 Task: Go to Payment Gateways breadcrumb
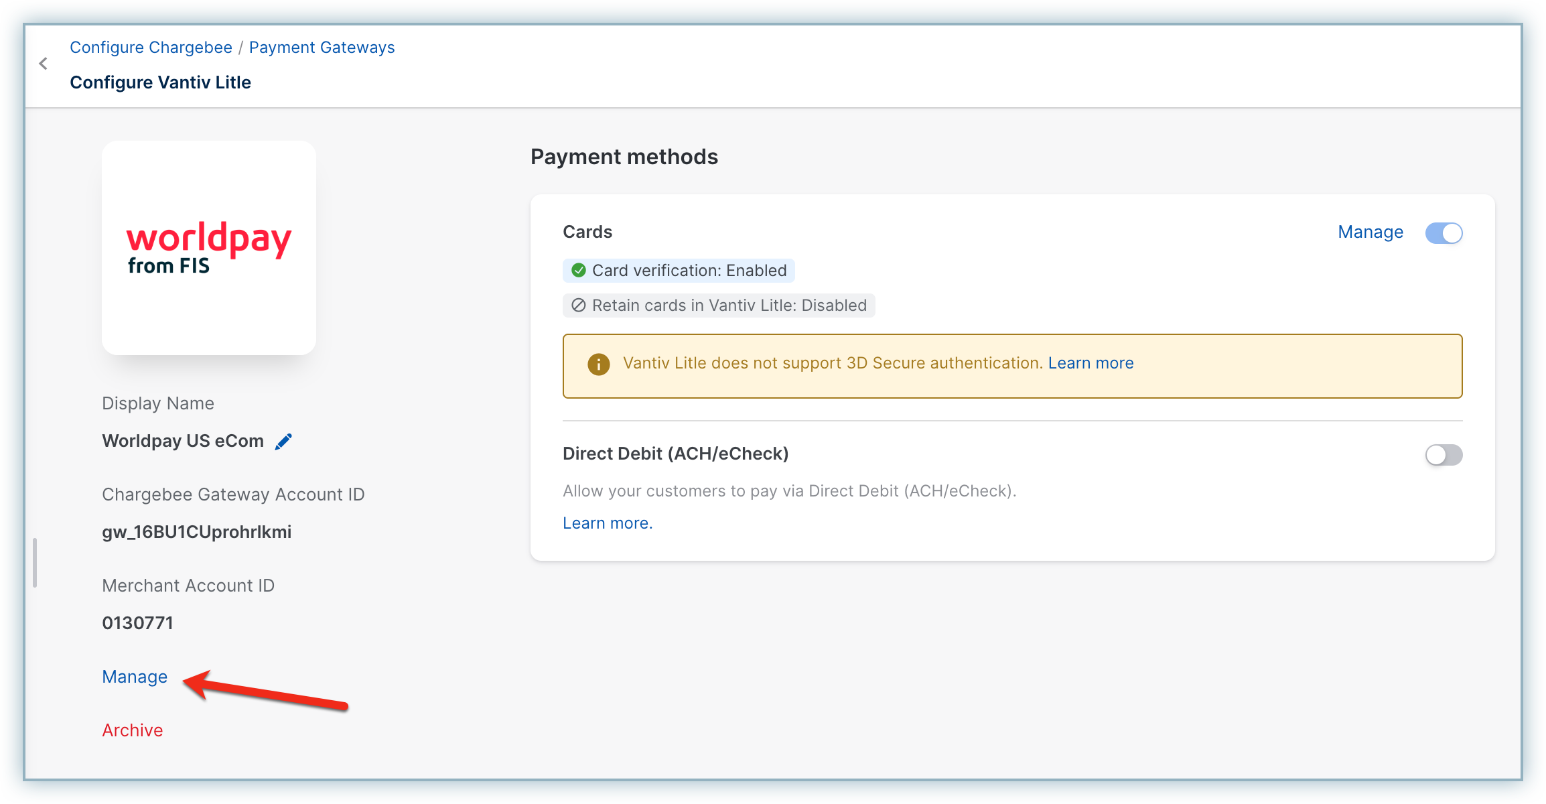coord(322,48)
